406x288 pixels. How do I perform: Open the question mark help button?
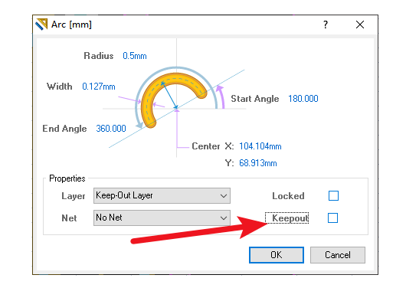pos(326,25)
